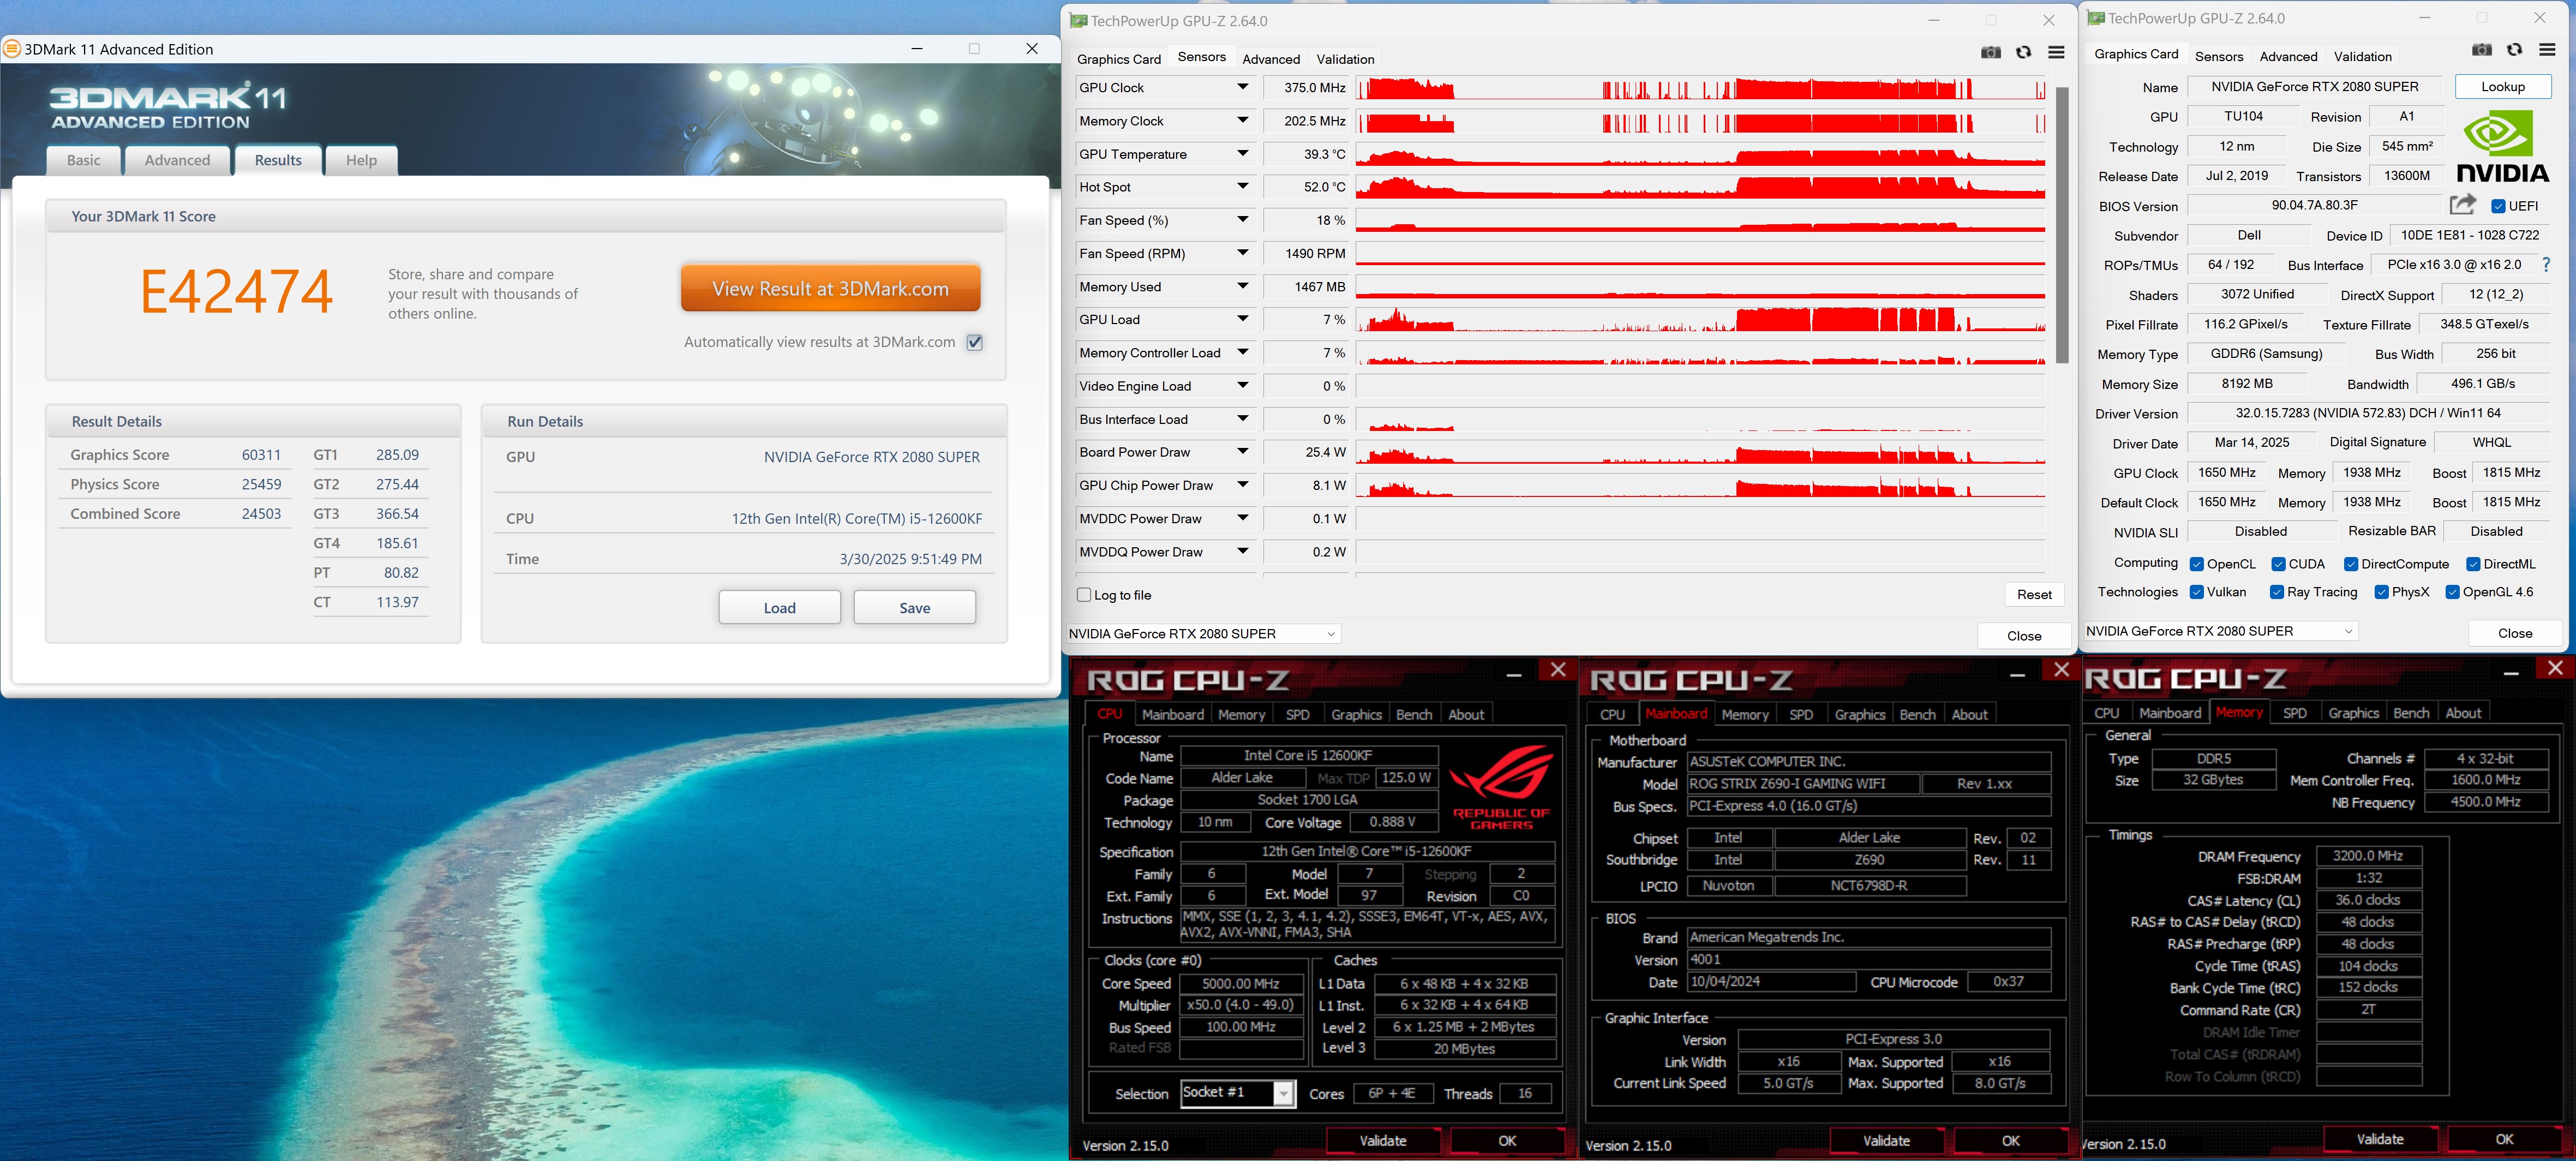This screenshot has height=1161, width=2576.
Task: Open SPD tab in CPU-Z Mainboard window
Action: (x=1800, y=714)
